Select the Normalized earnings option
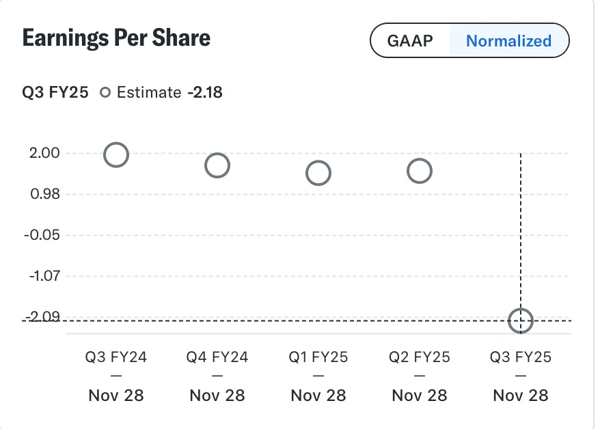Screen dimensions: 600x429 pos(508,41)
